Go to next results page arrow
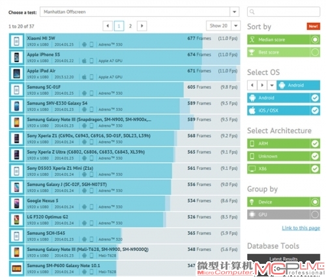 coord(142,26)
